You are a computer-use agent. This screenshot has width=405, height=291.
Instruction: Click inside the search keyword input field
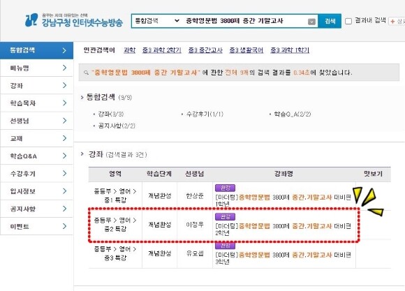coord(245,21)
